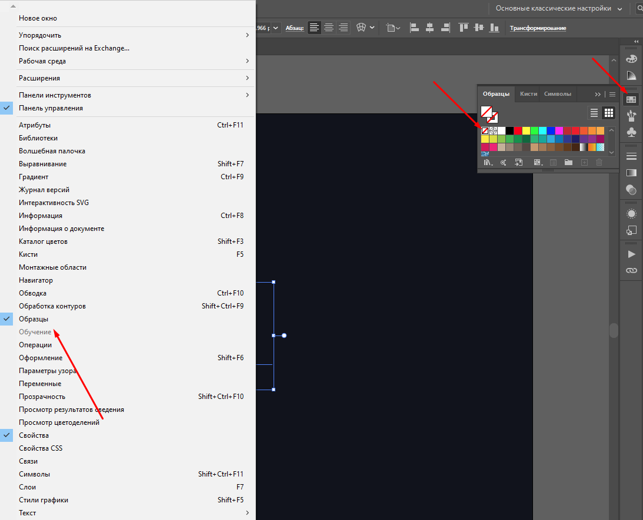Click vertical align center icon in control bar

click(x=478, y=28)
